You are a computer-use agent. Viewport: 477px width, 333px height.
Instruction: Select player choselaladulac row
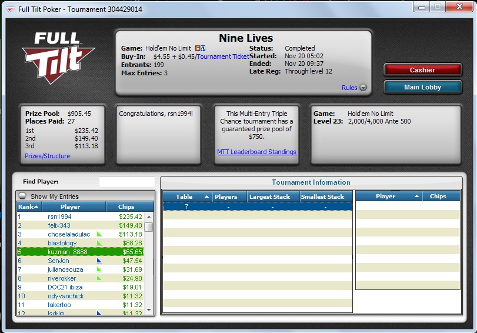(x=81, y=234)
